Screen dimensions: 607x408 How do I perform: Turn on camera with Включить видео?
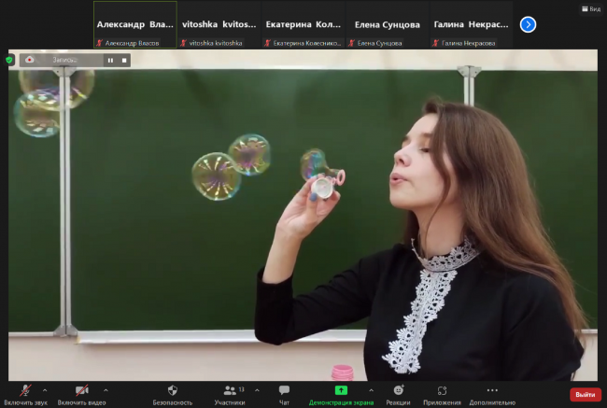(x=81, y=395)
